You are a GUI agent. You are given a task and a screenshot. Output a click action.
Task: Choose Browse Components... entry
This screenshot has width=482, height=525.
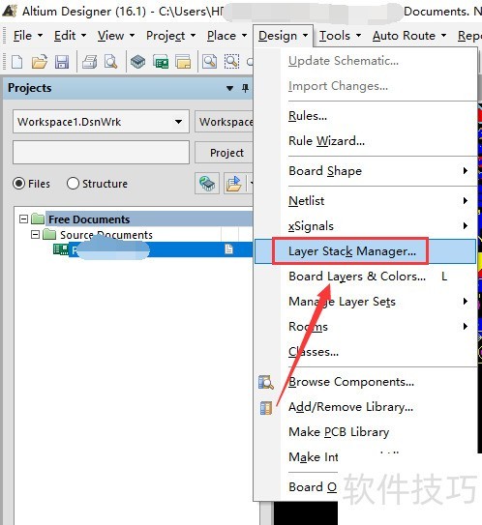pyautogui.click(x=351, y=382)
